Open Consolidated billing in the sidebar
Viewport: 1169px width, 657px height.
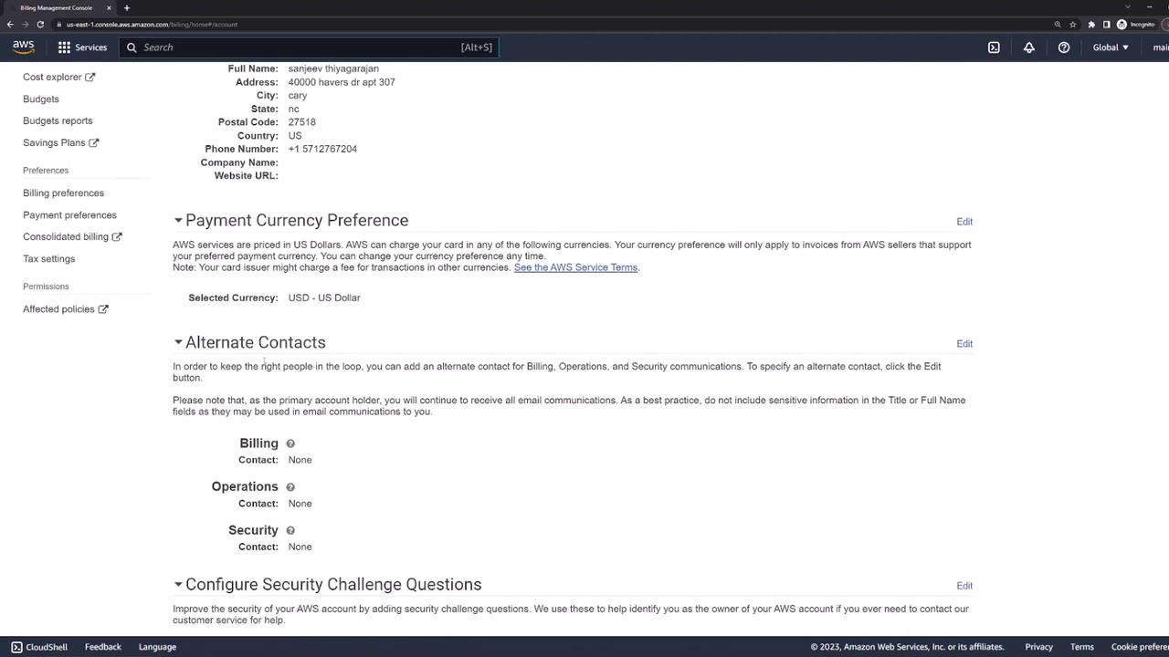point(72,237)
